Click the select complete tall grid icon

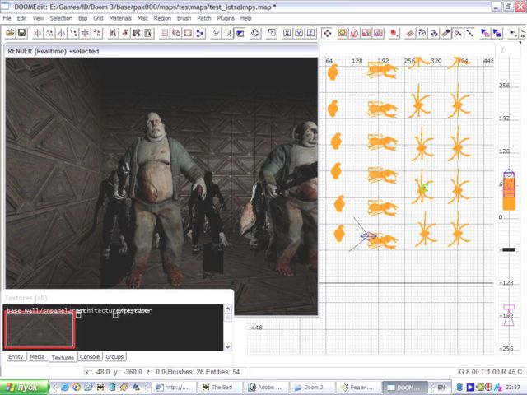(164, 33)
